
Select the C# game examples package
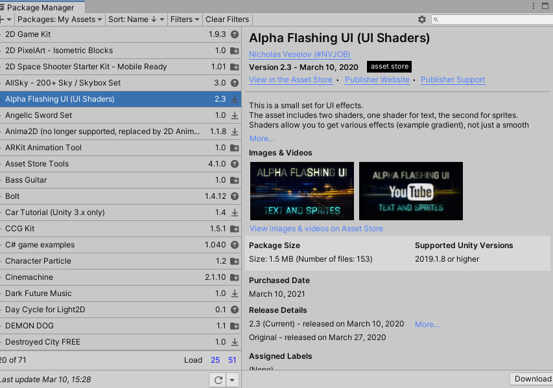[x=121, y=245]
